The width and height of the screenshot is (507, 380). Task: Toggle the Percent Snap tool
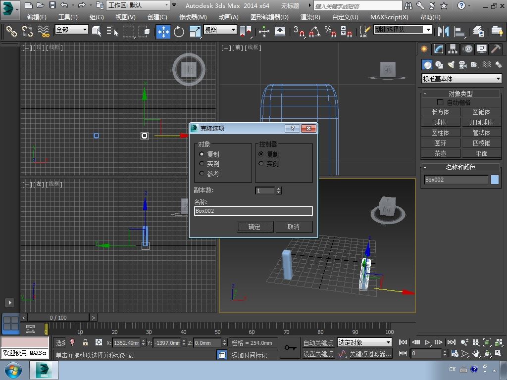330,31
